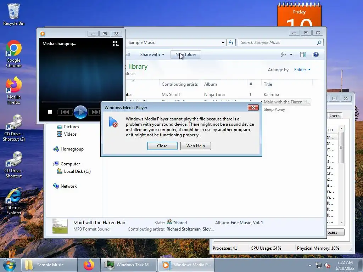Select Maid with the Flaxen H... row

point(286,102)
